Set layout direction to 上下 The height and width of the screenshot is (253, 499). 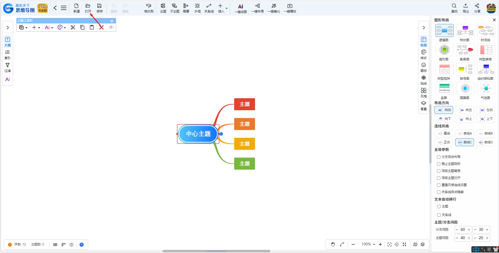pyautogui.click(x=485, y=119)
